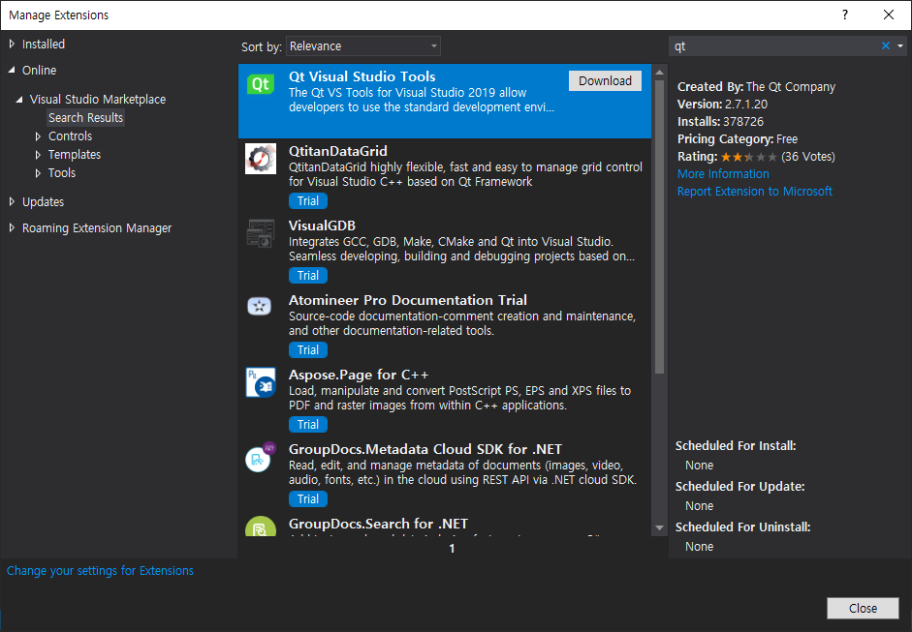
Task: Collapse the Visual Studio Marketplace node
Action: (19, 100)
